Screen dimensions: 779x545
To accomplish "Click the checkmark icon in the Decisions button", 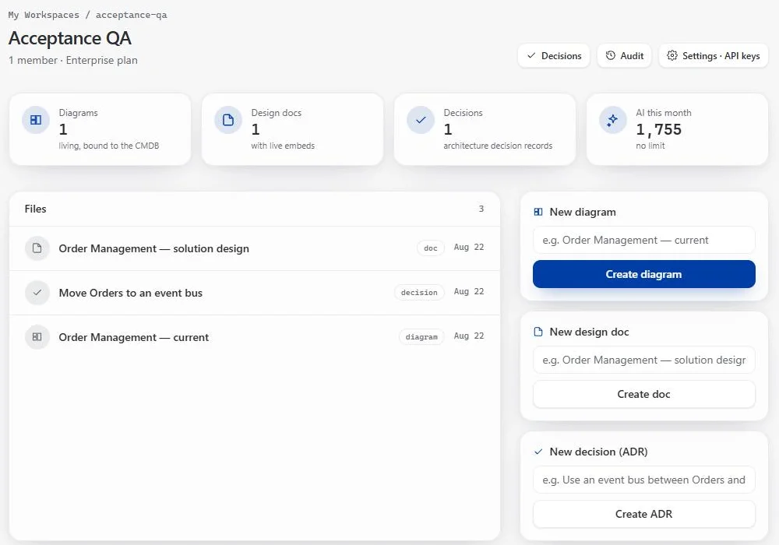I will [x=531, y=55].
